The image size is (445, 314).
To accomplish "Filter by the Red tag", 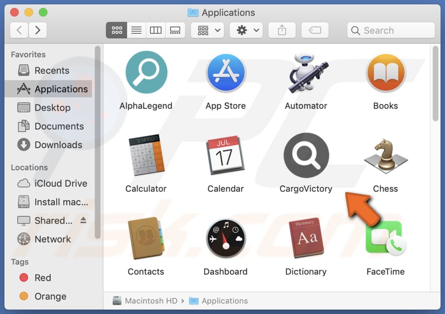I will [x=48, y=278].
